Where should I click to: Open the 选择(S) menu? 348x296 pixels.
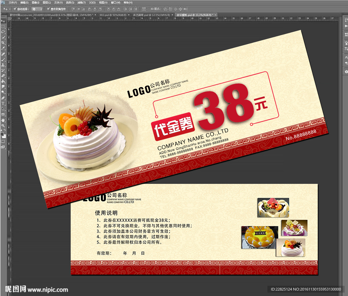click(70, 2)
